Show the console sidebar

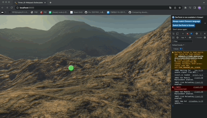coord(173,38)
